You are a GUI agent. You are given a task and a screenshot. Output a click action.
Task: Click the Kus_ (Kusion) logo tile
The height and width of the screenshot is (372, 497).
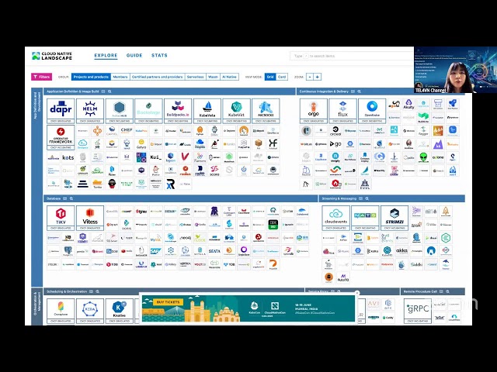[x=155, y=157]
